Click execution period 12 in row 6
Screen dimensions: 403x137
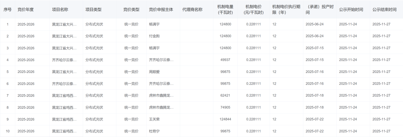[275, 84]
